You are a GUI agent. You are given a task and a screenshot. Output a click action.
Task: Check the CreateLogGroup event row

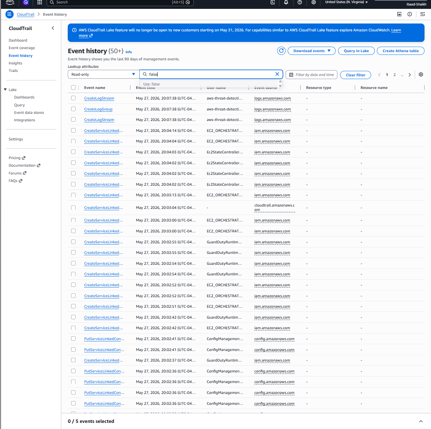click(x=73, y=109)
